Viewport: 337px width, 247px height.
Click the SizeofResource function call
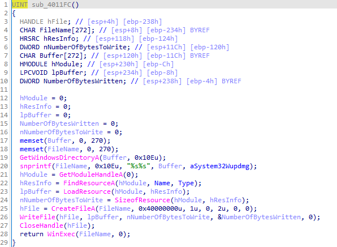142,200
